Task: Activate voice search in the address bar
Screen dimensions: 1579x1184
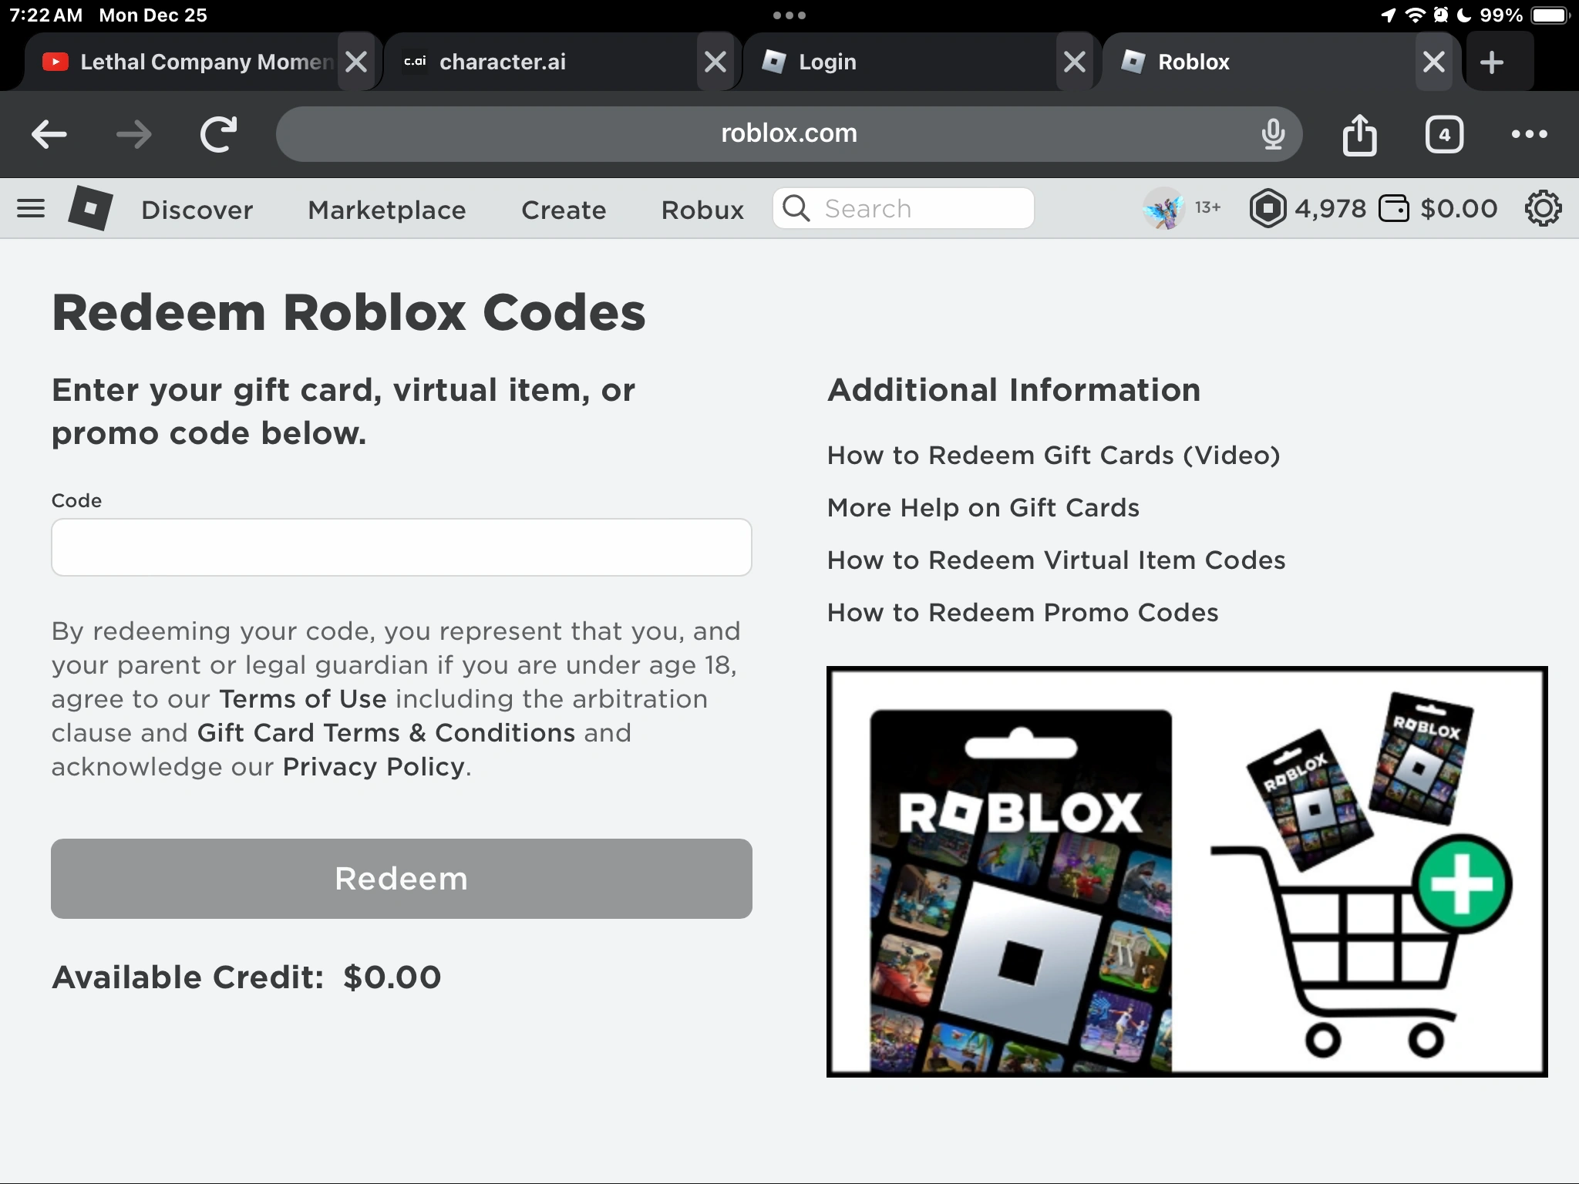Action: (1272, 133)
